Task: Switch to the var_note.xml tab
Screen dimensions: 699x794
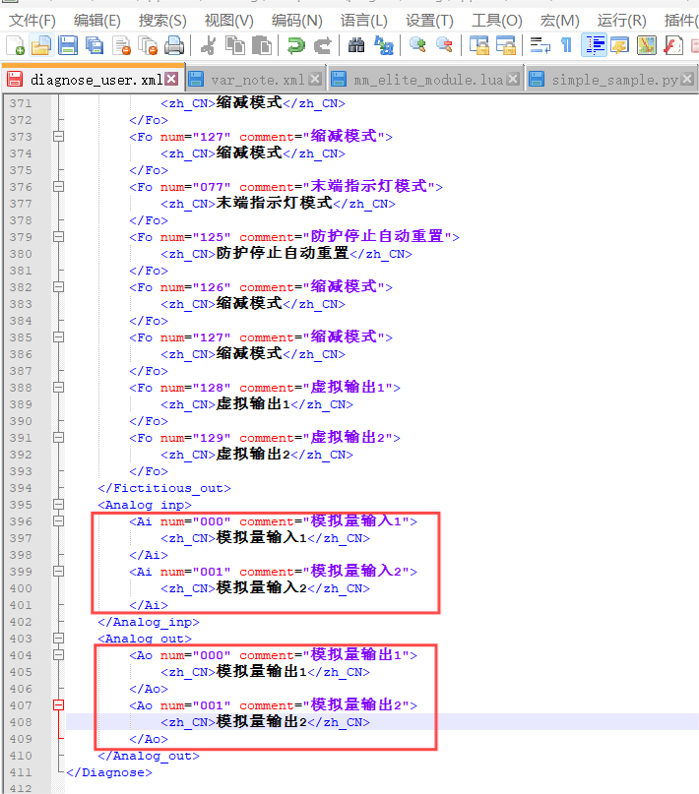Action: coord(258,80)
